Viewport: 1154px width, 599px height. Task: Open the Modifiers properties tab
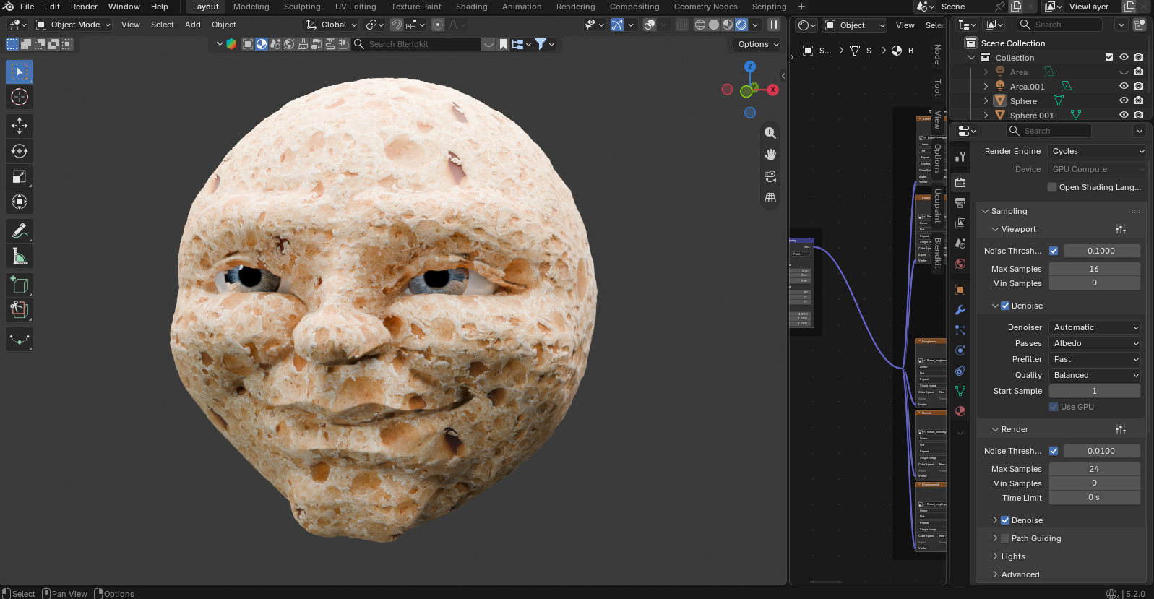pyautogui.click(x=960, y=310)
